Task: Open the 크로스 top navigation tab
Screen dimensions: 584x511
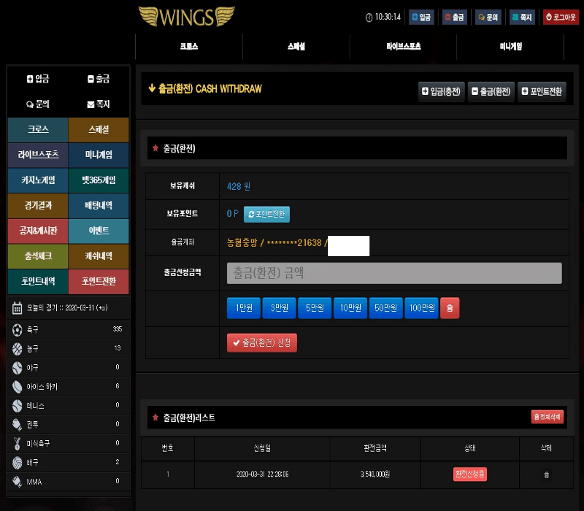Action: [x=189, y=47]
